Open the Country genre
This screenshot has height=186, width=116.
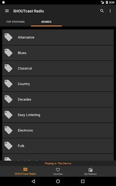pyautogui.click(x=58, y=84)
